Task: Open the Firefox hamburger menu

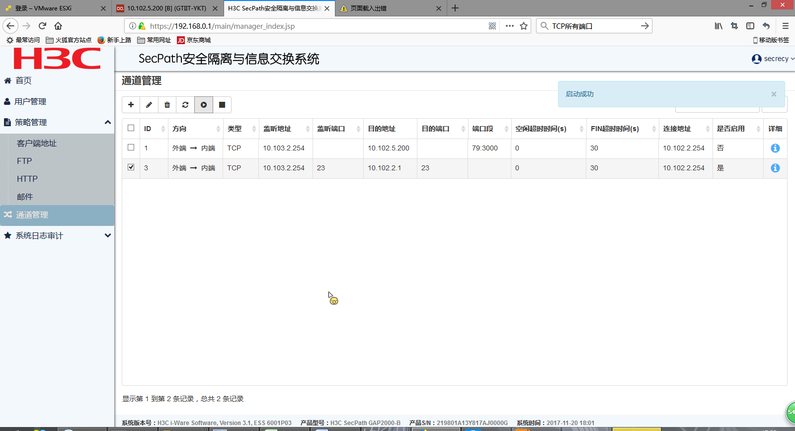Action: 786,26
